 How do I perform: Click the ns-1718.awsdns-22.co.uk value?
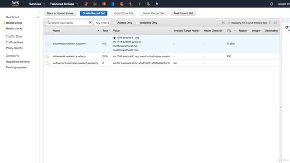click(127, 42)
